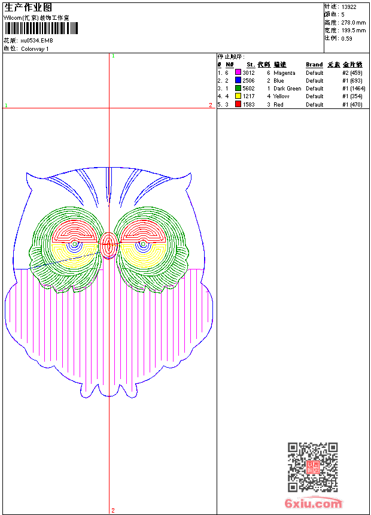This screenshot has width=371, height=515.
Task: Click the QR code near the bottom right
Action: coord(312,467)
